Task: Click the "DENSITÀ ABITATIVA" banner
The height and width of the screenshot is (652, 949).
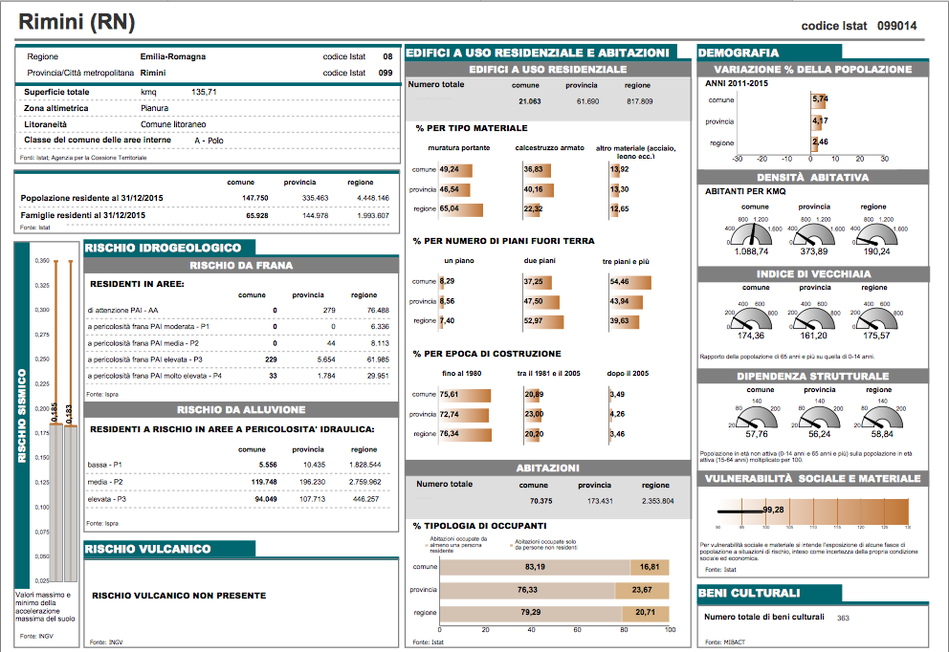Action: tap(813, 178)
